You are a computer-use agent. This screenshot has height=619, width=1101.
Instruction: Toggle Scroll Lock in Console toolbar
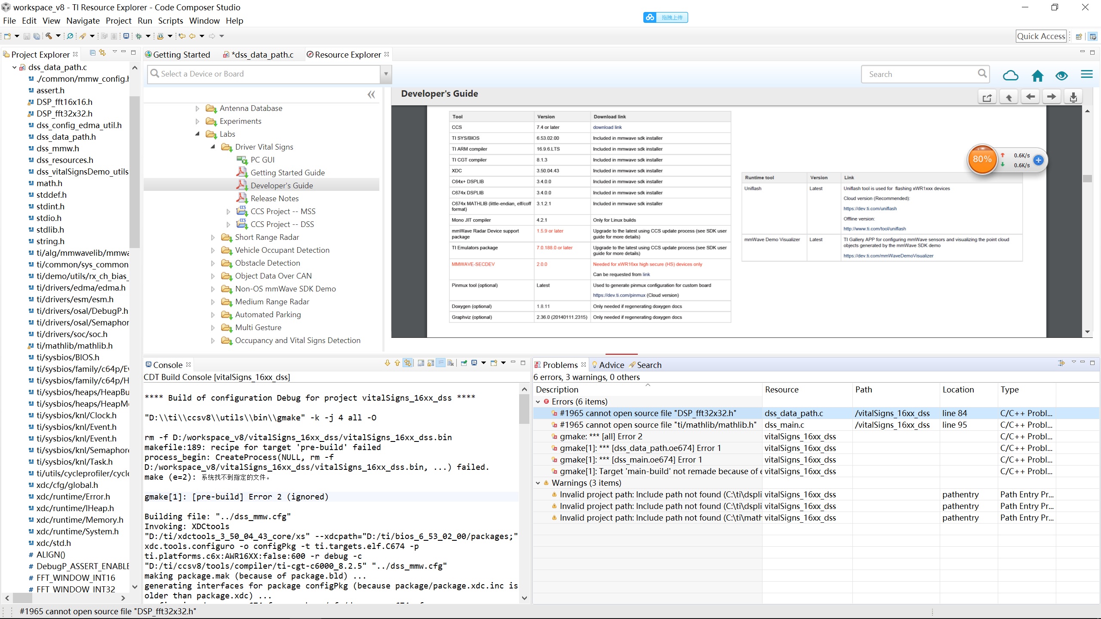431,363
